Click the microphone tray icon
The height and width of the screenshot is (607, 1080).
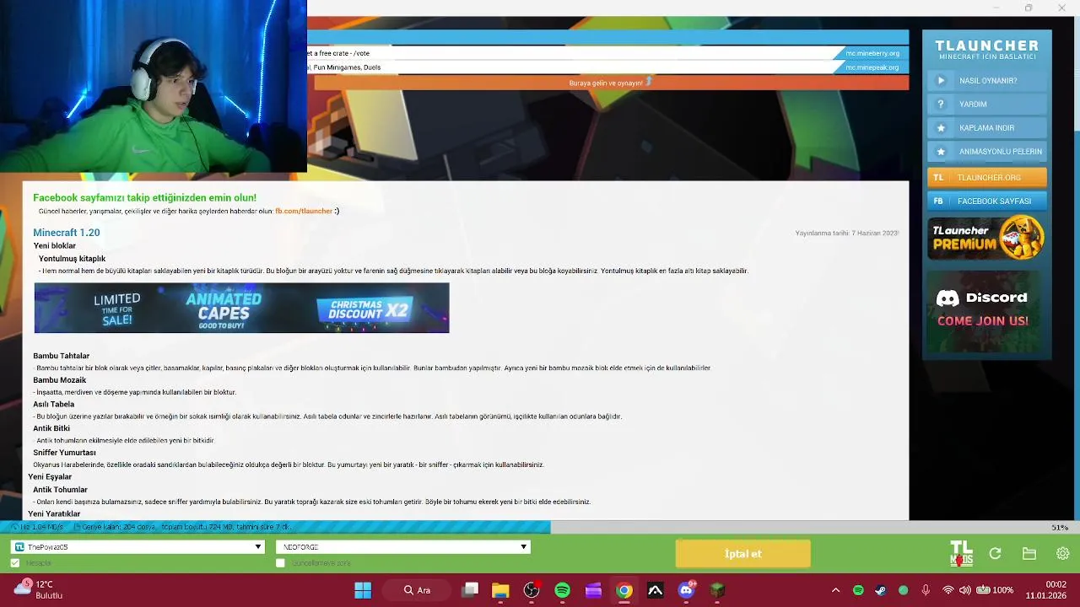tap(926, 590)
